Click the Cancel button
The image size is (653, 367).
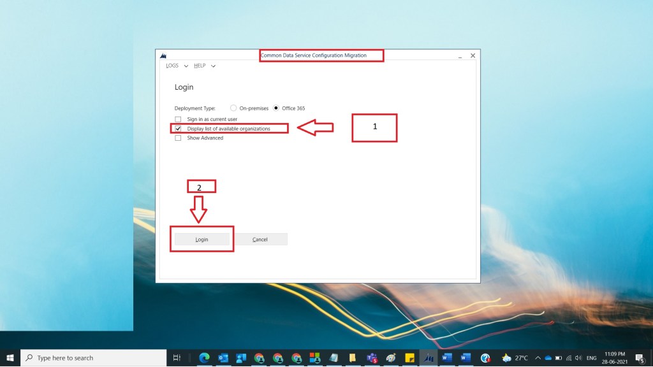coord(260,240)
